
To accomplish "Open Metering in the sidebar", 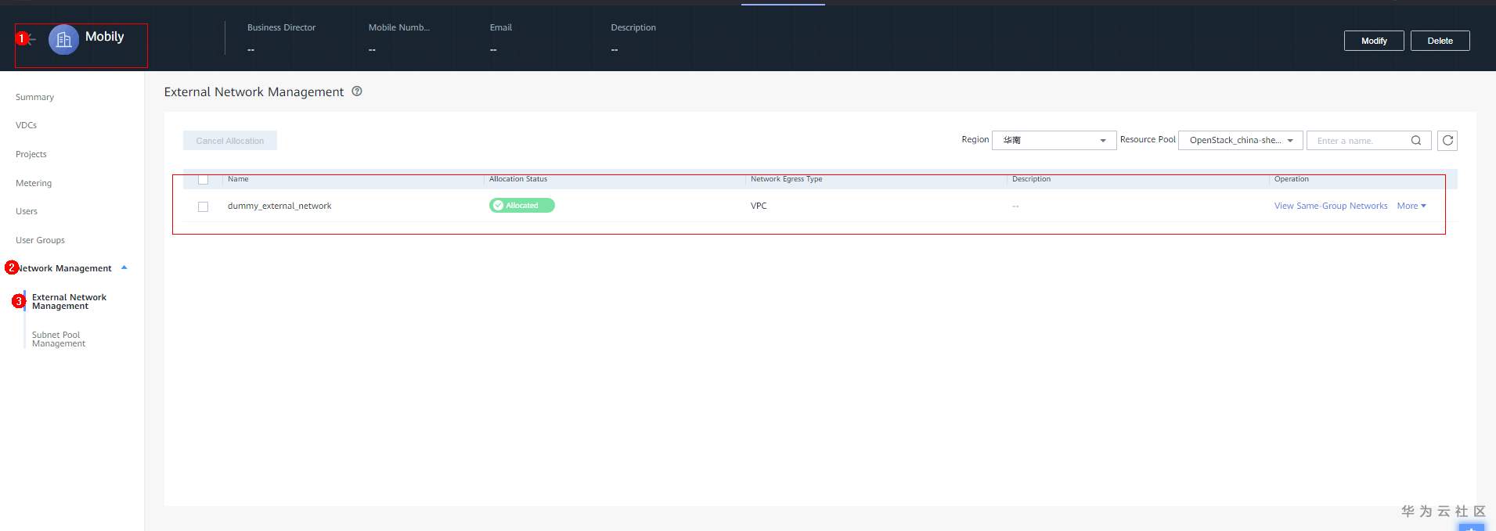I will coord(34,183).
